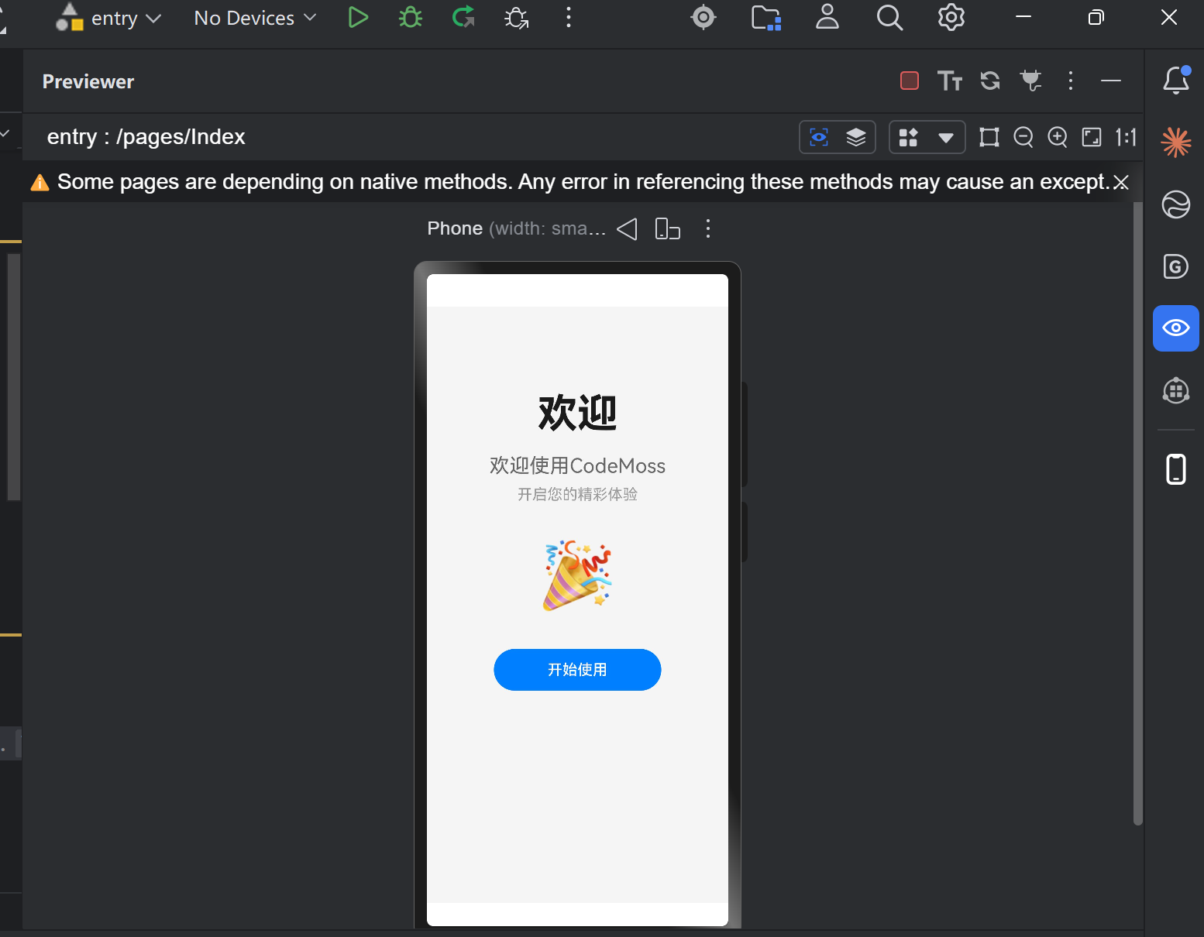Screen dimensions: 1204x937
Task: Open the user account profile icon
Action: (827, 17)
